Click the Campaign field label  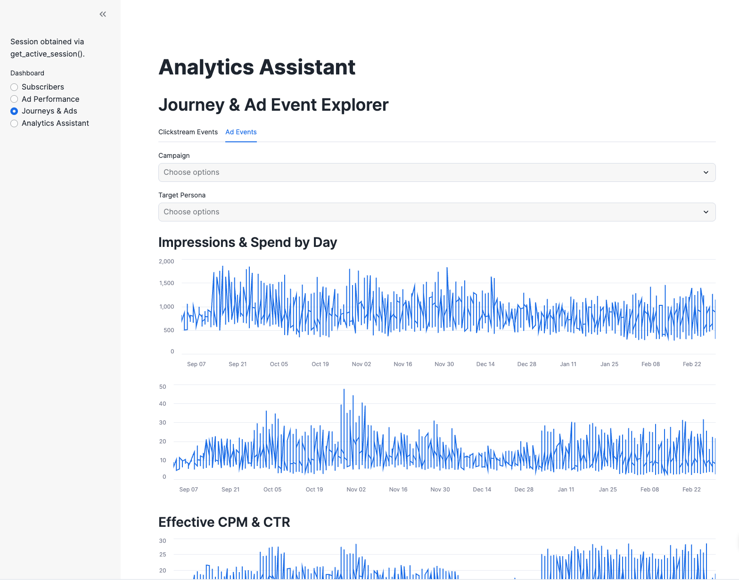tap(174, 155)
